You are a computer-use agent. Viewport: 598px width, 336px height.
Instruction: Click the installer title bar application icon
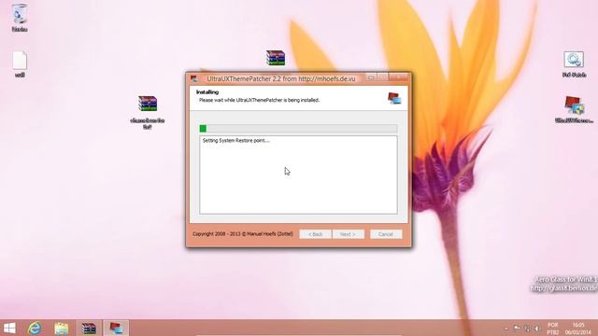pyautogui.click(x=193, y=78)
